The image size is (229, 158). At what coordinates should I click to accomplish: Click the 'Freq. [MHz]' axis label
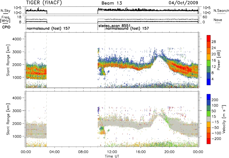click(5, 19)
